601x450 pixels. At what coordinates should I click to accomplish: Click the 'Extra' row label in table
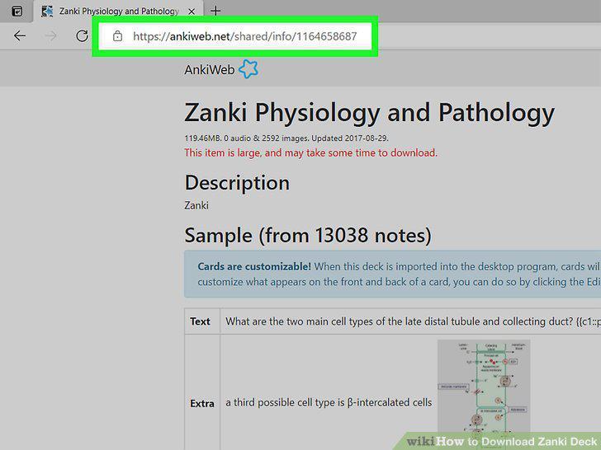click(202, 403)
